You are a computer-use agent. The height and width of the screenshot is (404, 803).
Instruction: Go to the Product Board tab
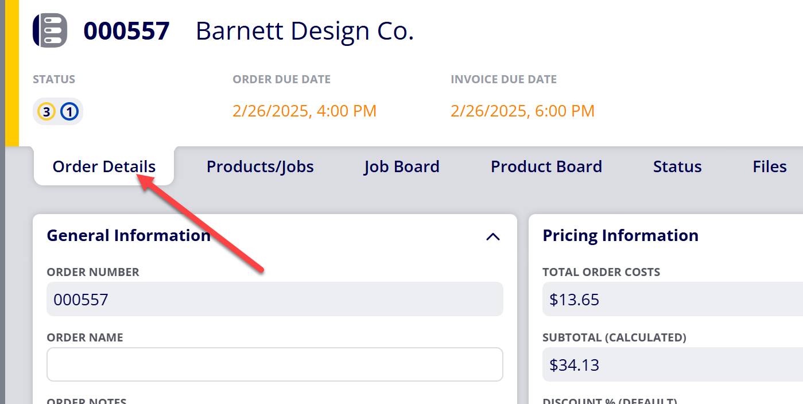[546, 166]
